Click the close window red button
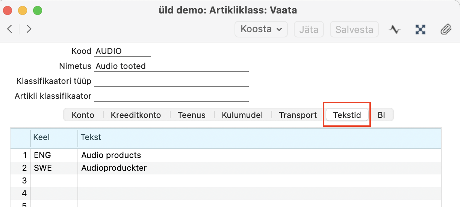The height and width of the screenshot is (207, 460). [x=8, y=10]
